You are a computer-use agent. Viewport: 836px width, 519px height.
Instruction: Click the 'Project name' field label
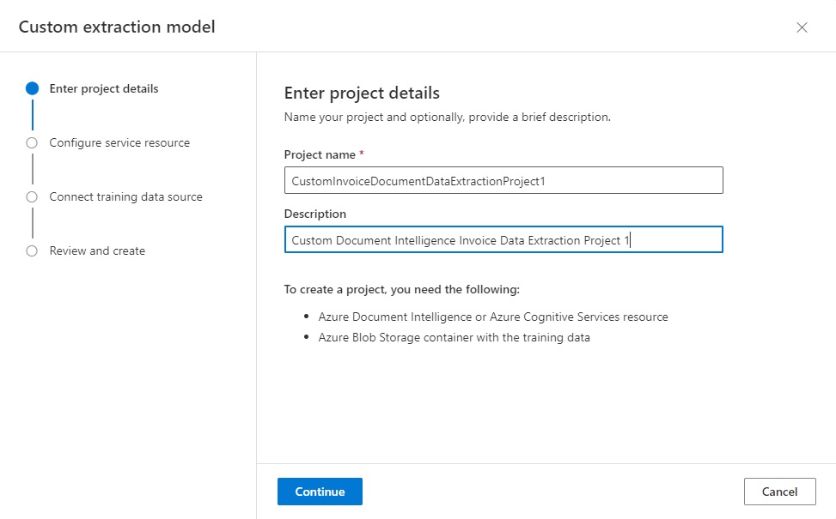(320, 154)
